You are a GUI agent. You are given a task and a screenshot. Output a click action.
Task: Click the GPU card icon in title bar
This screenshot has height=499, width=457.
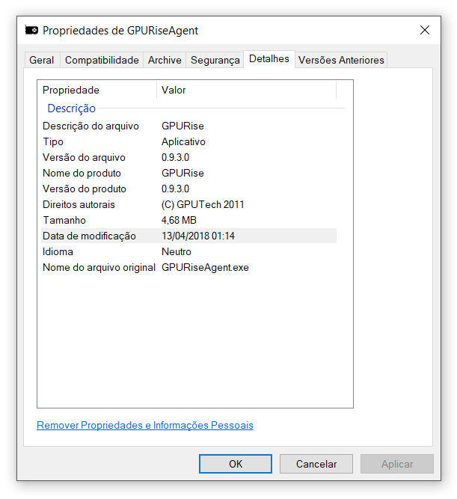[x=31, y=30]
